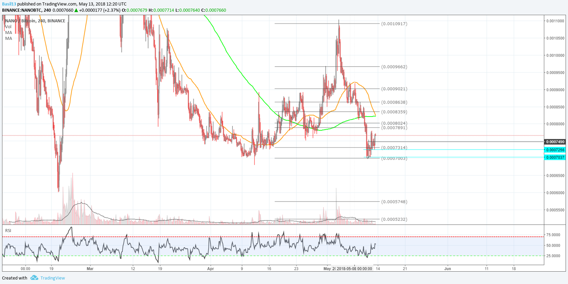Click the first MA legend label below Vol
568x284 pixels.
pos(9,32)
